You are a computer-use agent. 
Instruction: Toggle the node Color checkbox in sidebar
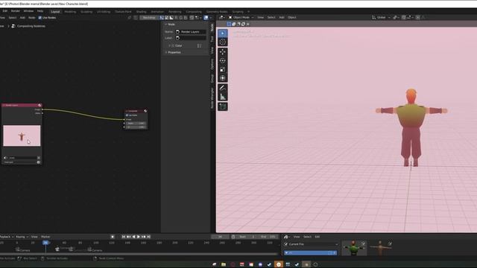[x=173, y=45]
